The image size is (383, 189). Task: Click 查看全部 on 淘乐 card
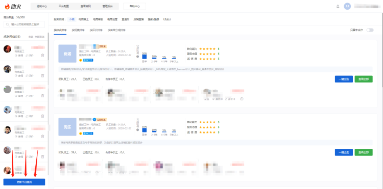pyautogui.click(x=364, y=152)
